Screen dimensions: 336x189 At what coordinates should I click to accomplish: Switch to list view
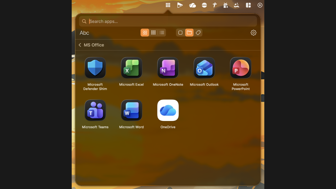pyautogui.click(x=162, y=32)
